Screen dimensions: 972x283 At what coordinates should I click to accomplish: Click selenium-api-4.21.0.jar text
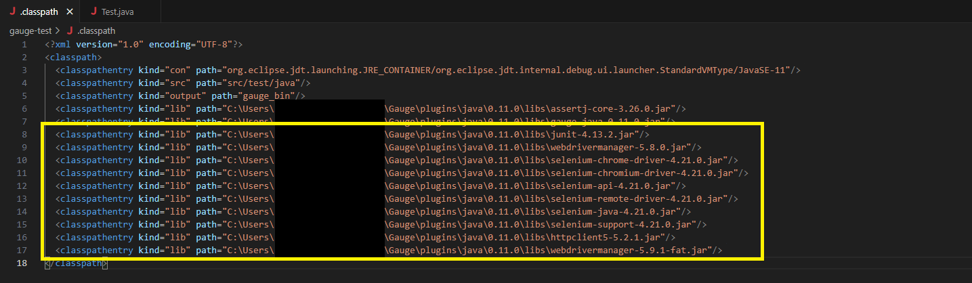(612, 186)
